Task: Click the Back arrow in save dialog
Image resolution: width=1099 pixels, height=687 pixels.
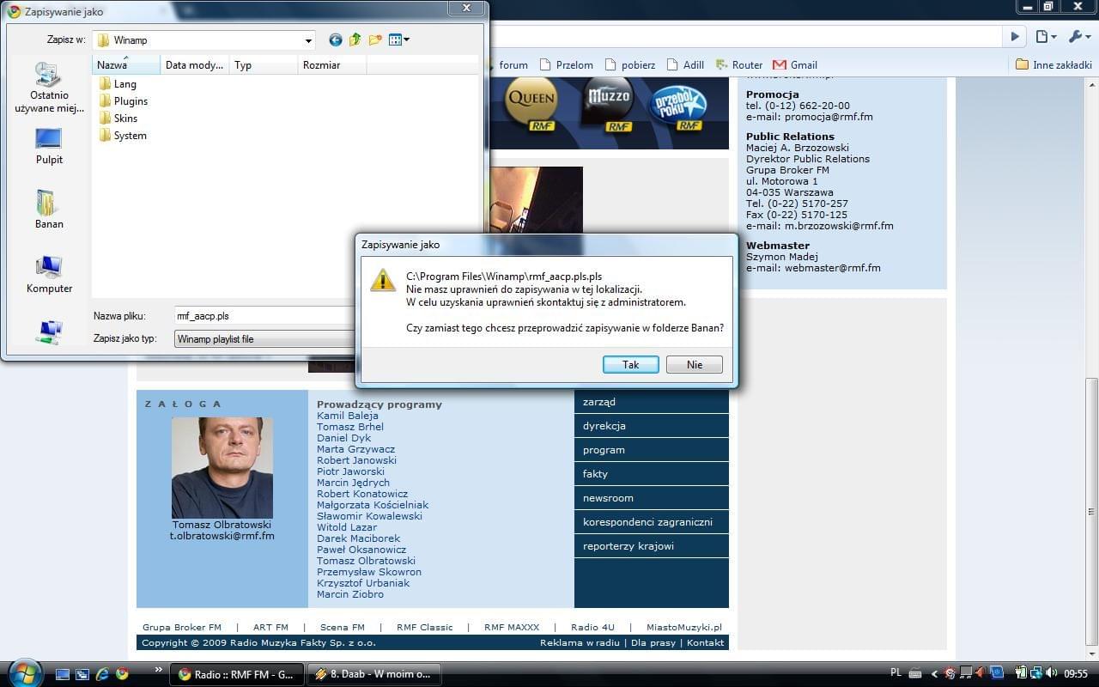Action: 336,40
